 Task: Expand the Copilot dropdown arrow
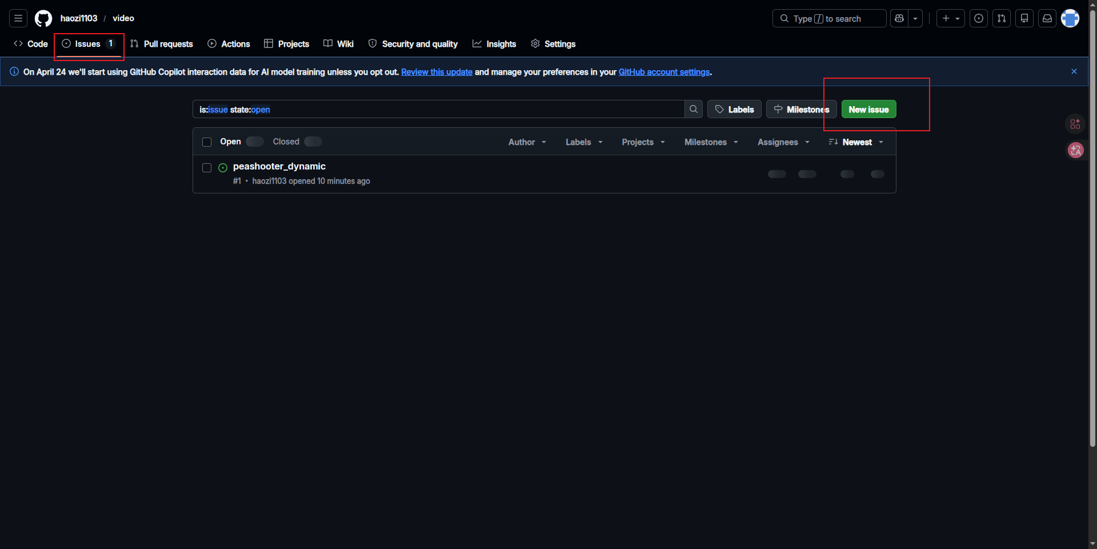coord(915,18)
